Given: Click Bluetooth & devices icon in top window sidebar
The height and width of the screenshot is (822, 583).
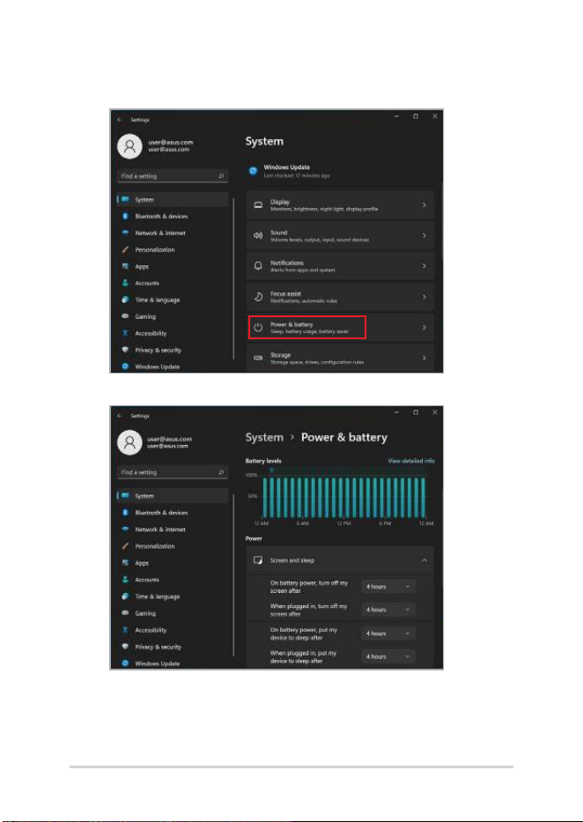Looking at the screenshot, I should tap(125, 216).
